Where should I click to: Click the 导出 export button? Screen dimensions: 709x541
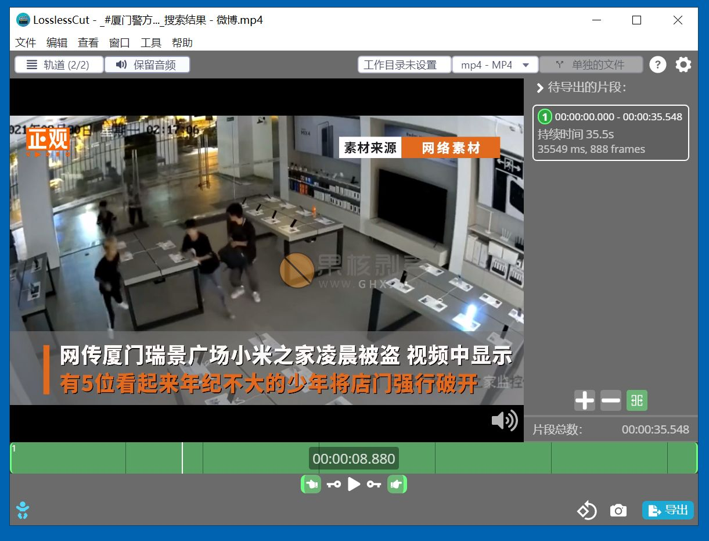[668, 510]
